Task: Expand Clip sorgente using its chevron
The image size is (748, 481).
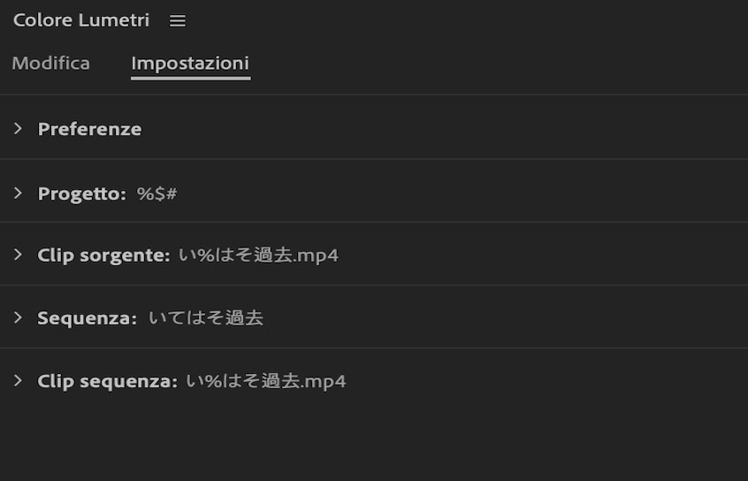Action: click(18, 255)
